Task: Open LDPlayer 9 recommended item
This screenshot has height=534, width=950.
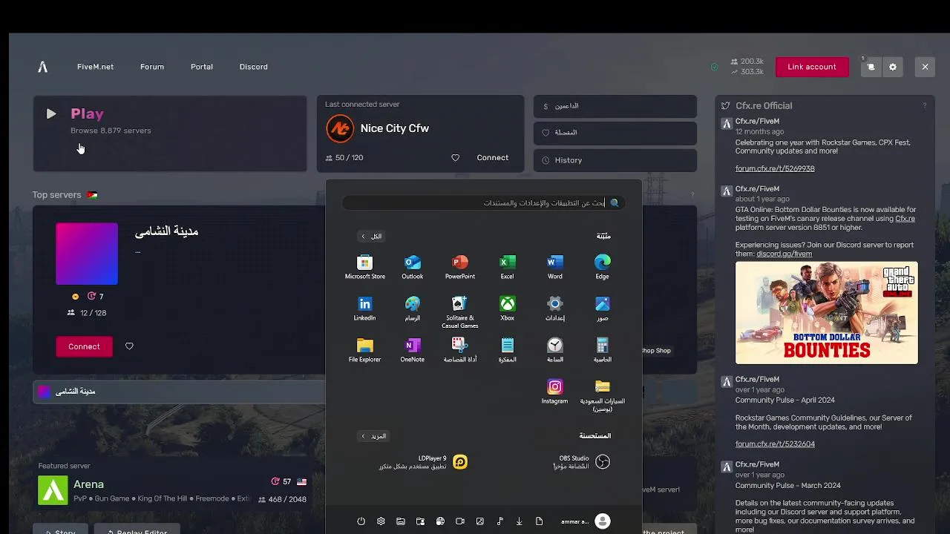Action: coord(423,462)
